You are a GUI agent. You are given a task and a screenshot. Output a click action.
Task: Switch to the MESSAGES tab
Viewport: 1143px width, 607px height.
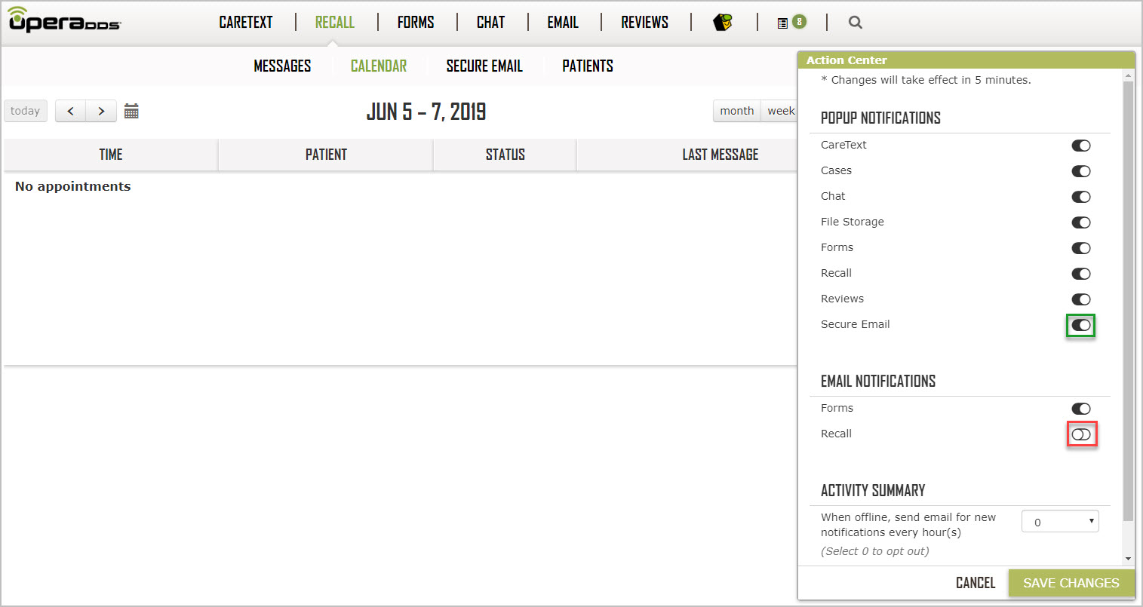click(x=282, y=66)
